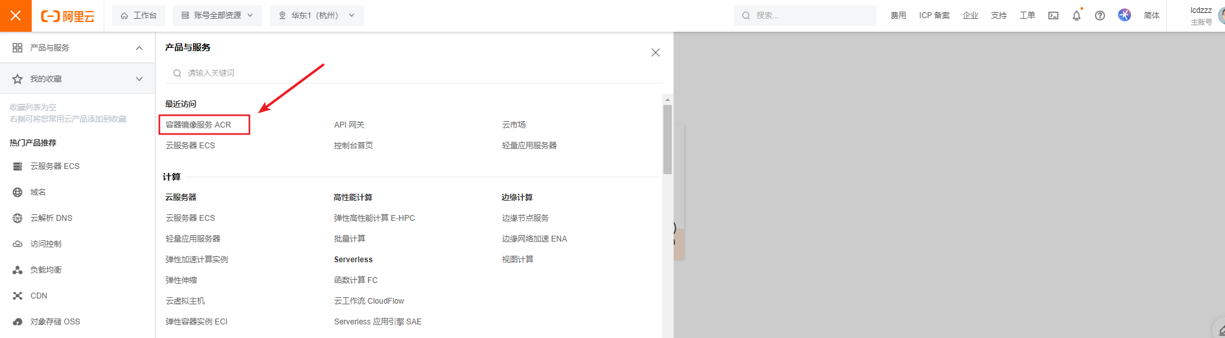Open 边缘节点服务
The width and height of the screenshot is (1225, 338).
coord(525,218)
